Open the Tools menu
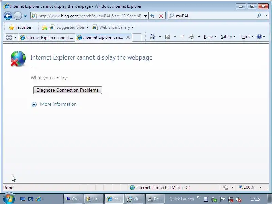 pyautogui.click(x=247, y=37)
